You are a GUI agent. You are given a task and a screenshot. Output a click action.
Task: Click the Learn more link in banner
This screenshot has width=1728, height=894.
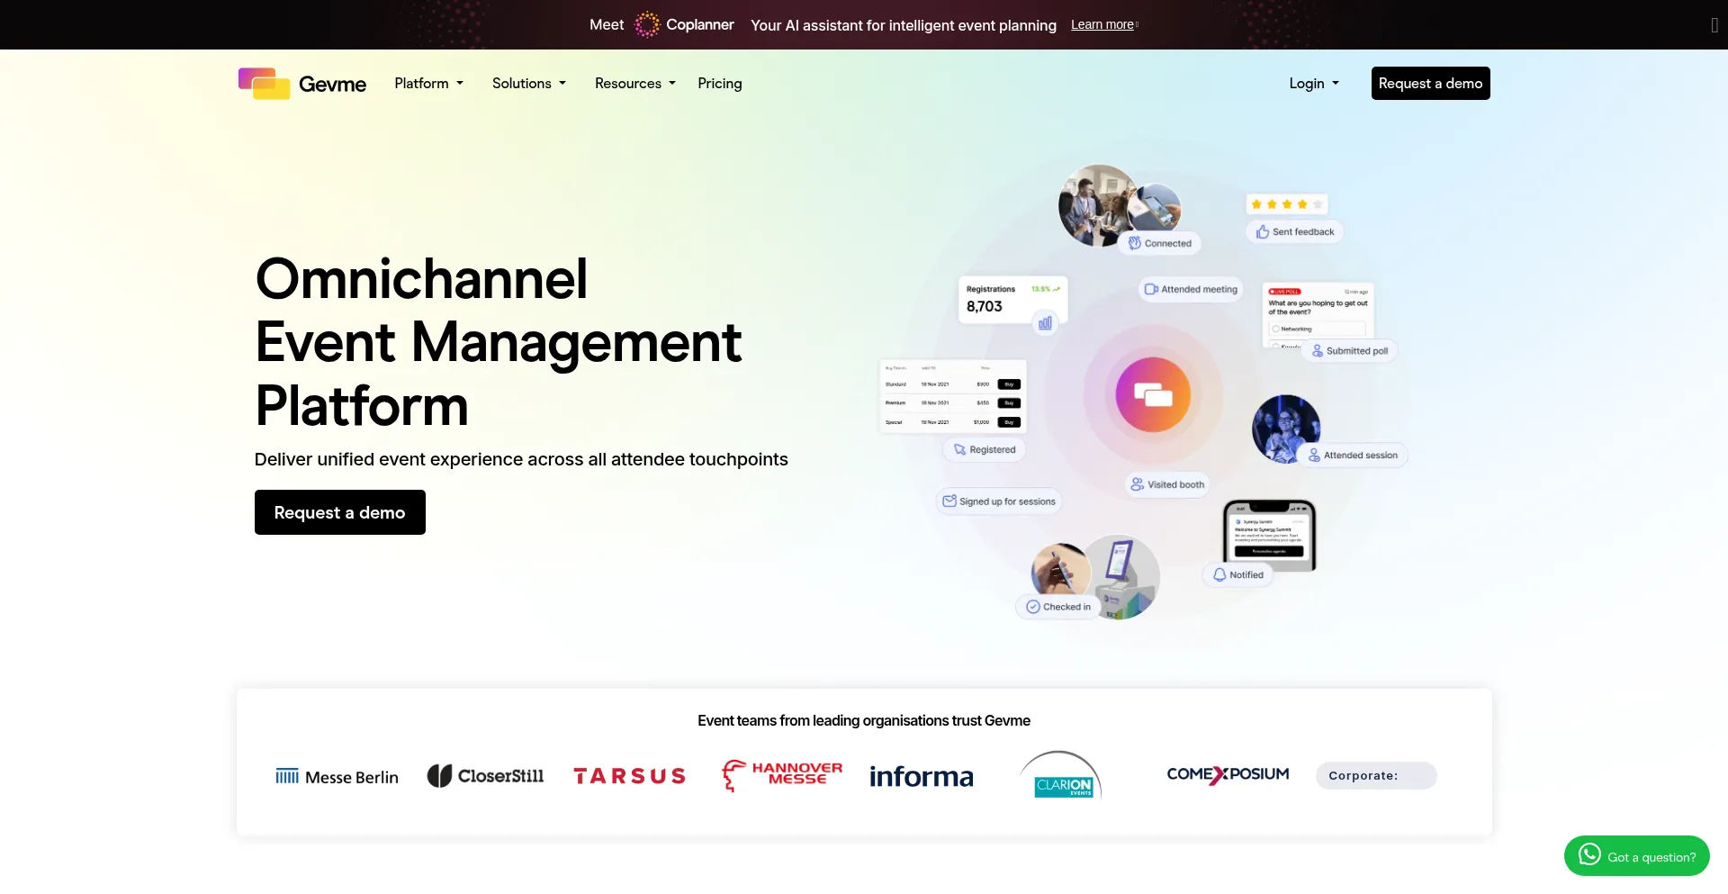1103,25
